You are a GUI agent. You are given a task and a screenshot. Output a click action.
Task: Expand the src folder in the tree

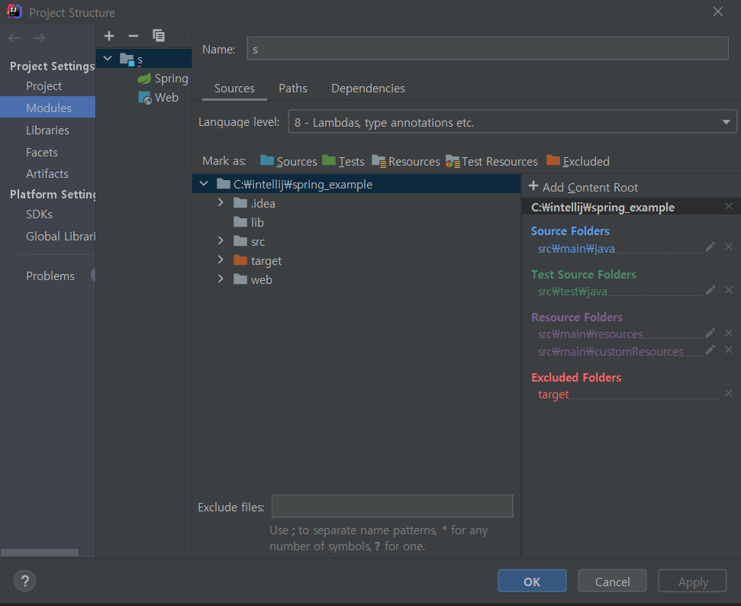click(x=221, y=240)
